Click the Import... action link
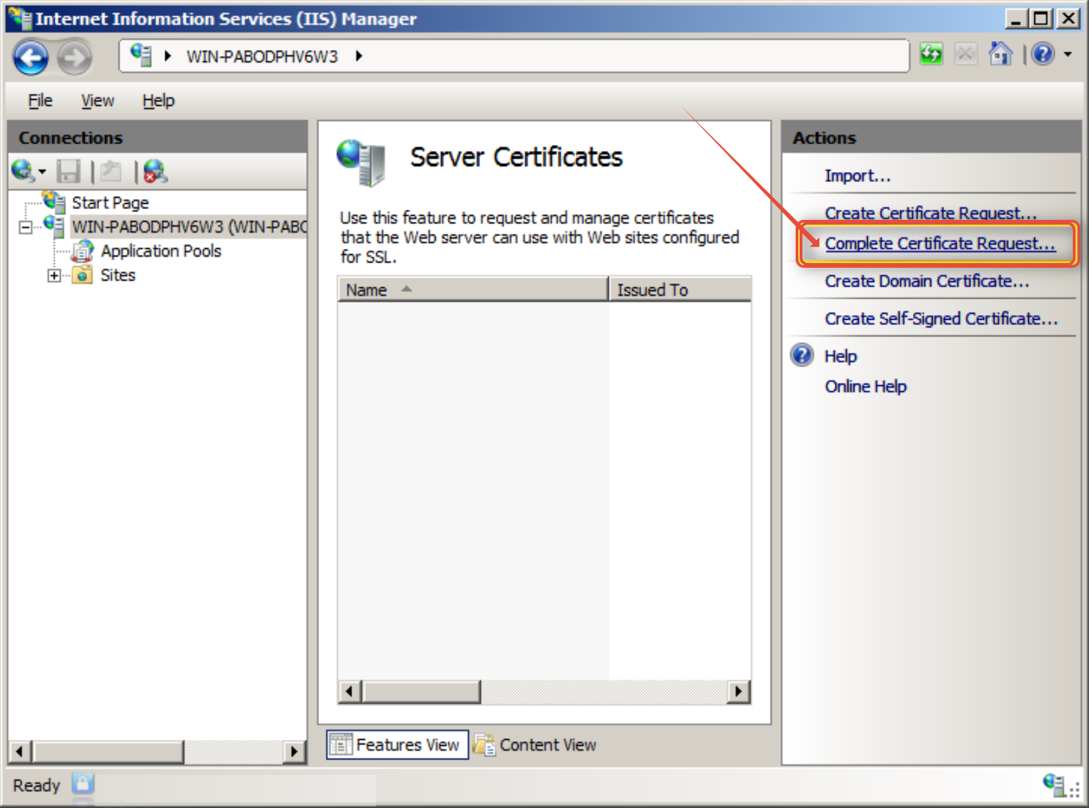Screen dimensions: 1089x808 coord(858,176)
